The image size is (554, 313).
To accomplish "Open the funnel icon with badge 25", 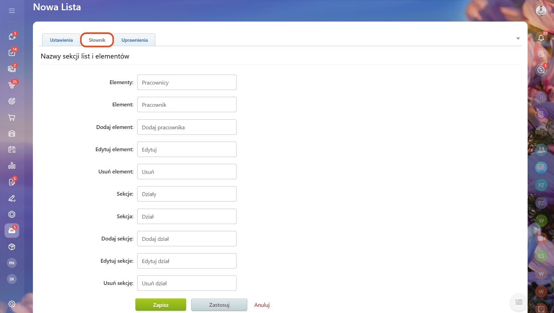I will coord(12,85).
